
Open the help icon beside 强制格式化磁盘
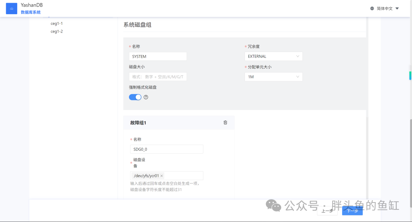146,97
